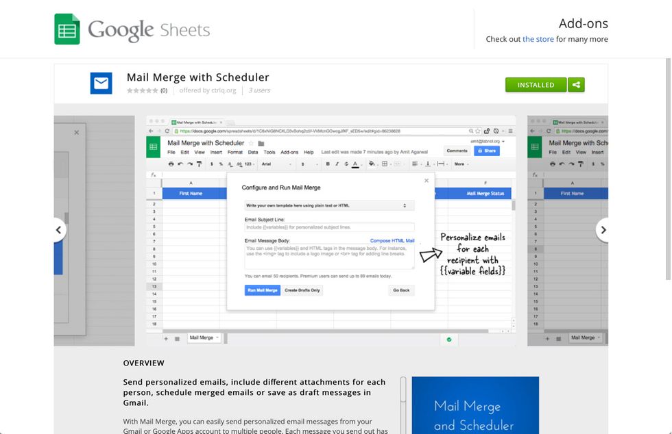Click the green share icon beside INSTALLED
The height and width of the screenshot is (434, 672).
pos(576,84)
